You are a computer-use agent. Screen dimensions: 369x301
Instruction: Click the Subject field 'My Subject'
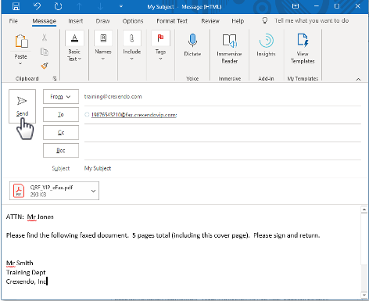click(x=98, y=168)
